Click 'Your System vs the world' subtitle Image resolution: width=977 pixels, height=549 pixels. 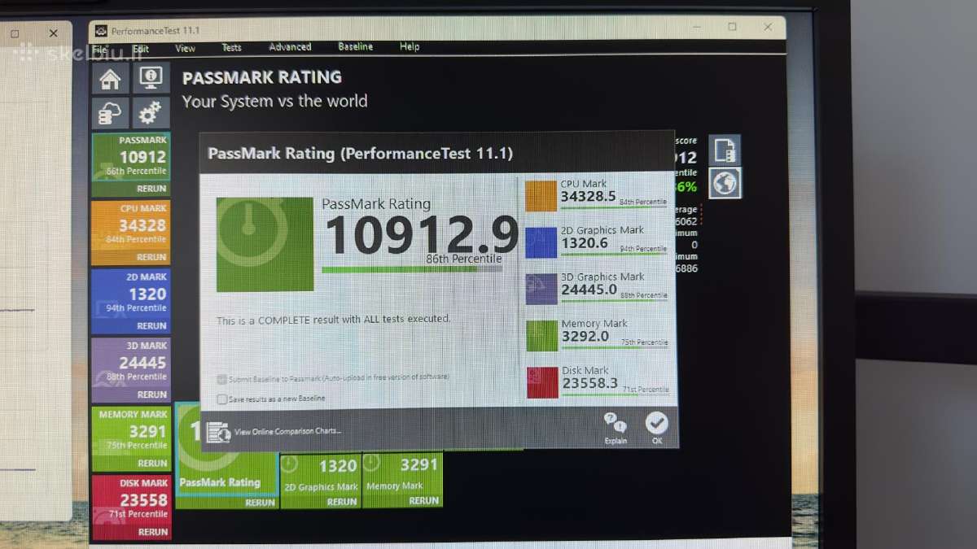(275, 102)
